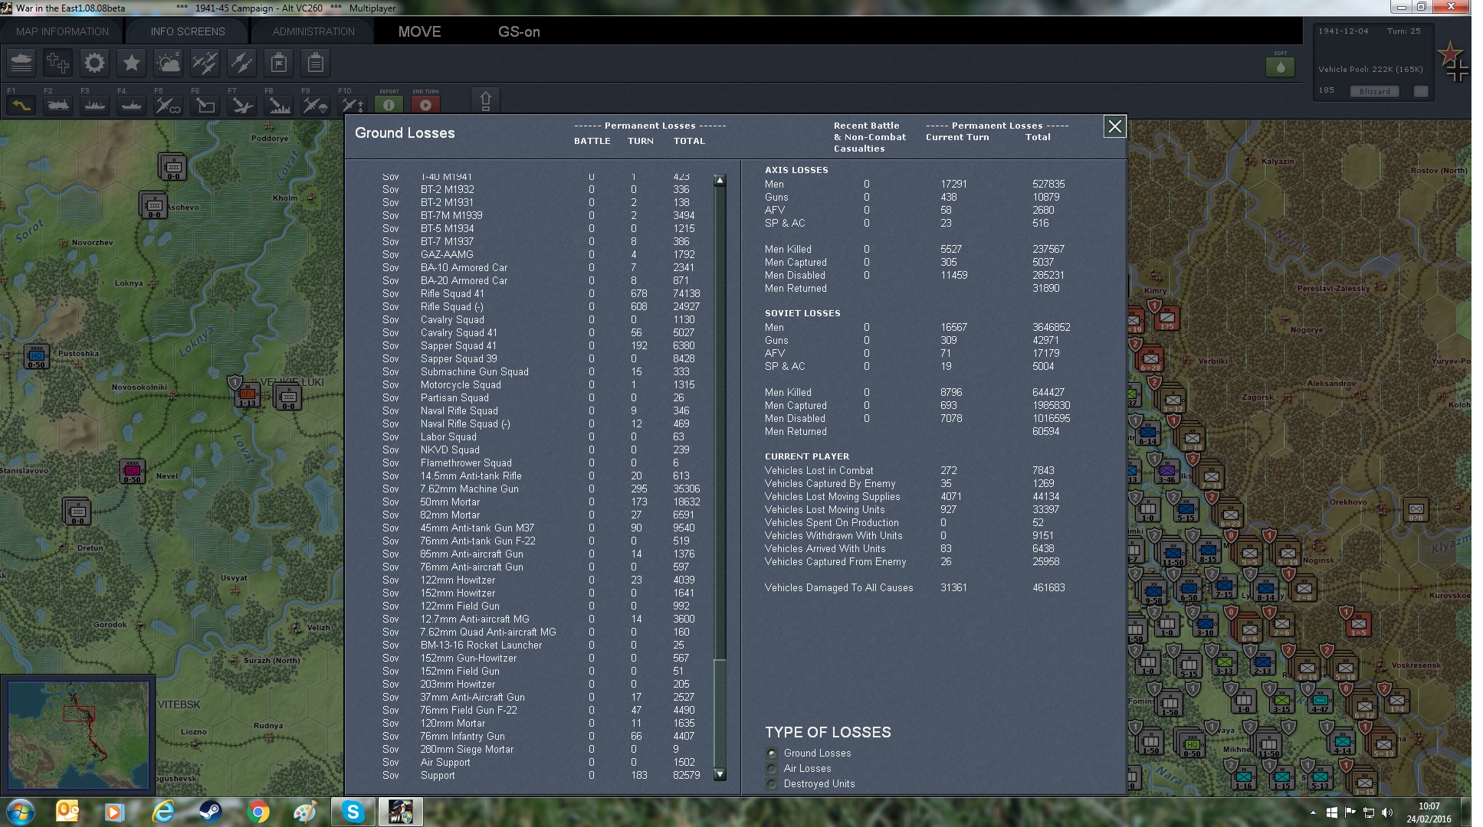
Task: Select the F2 rail locomotive mode
Action: point(58,105)
